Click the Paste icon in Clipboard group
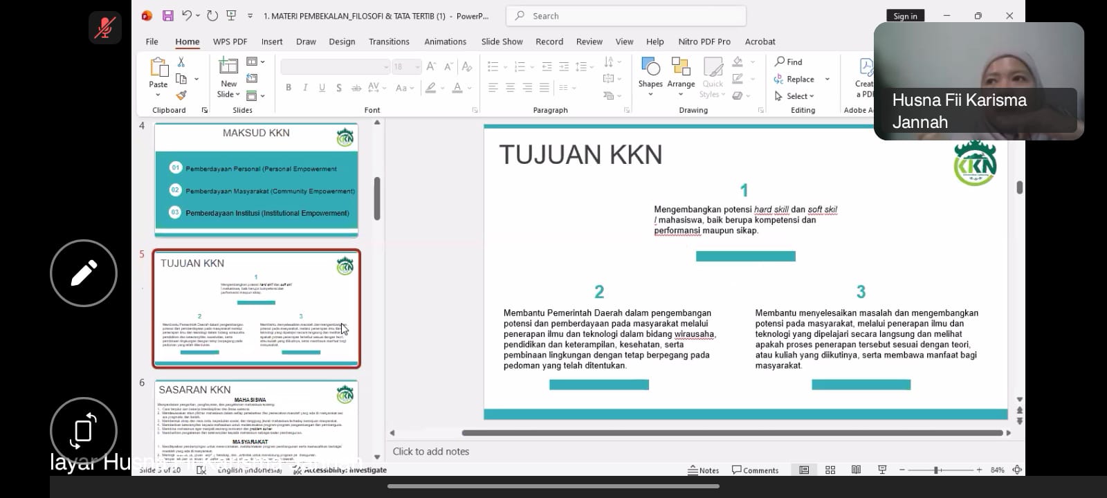The image size is (1107, 498). pos(158,69)
